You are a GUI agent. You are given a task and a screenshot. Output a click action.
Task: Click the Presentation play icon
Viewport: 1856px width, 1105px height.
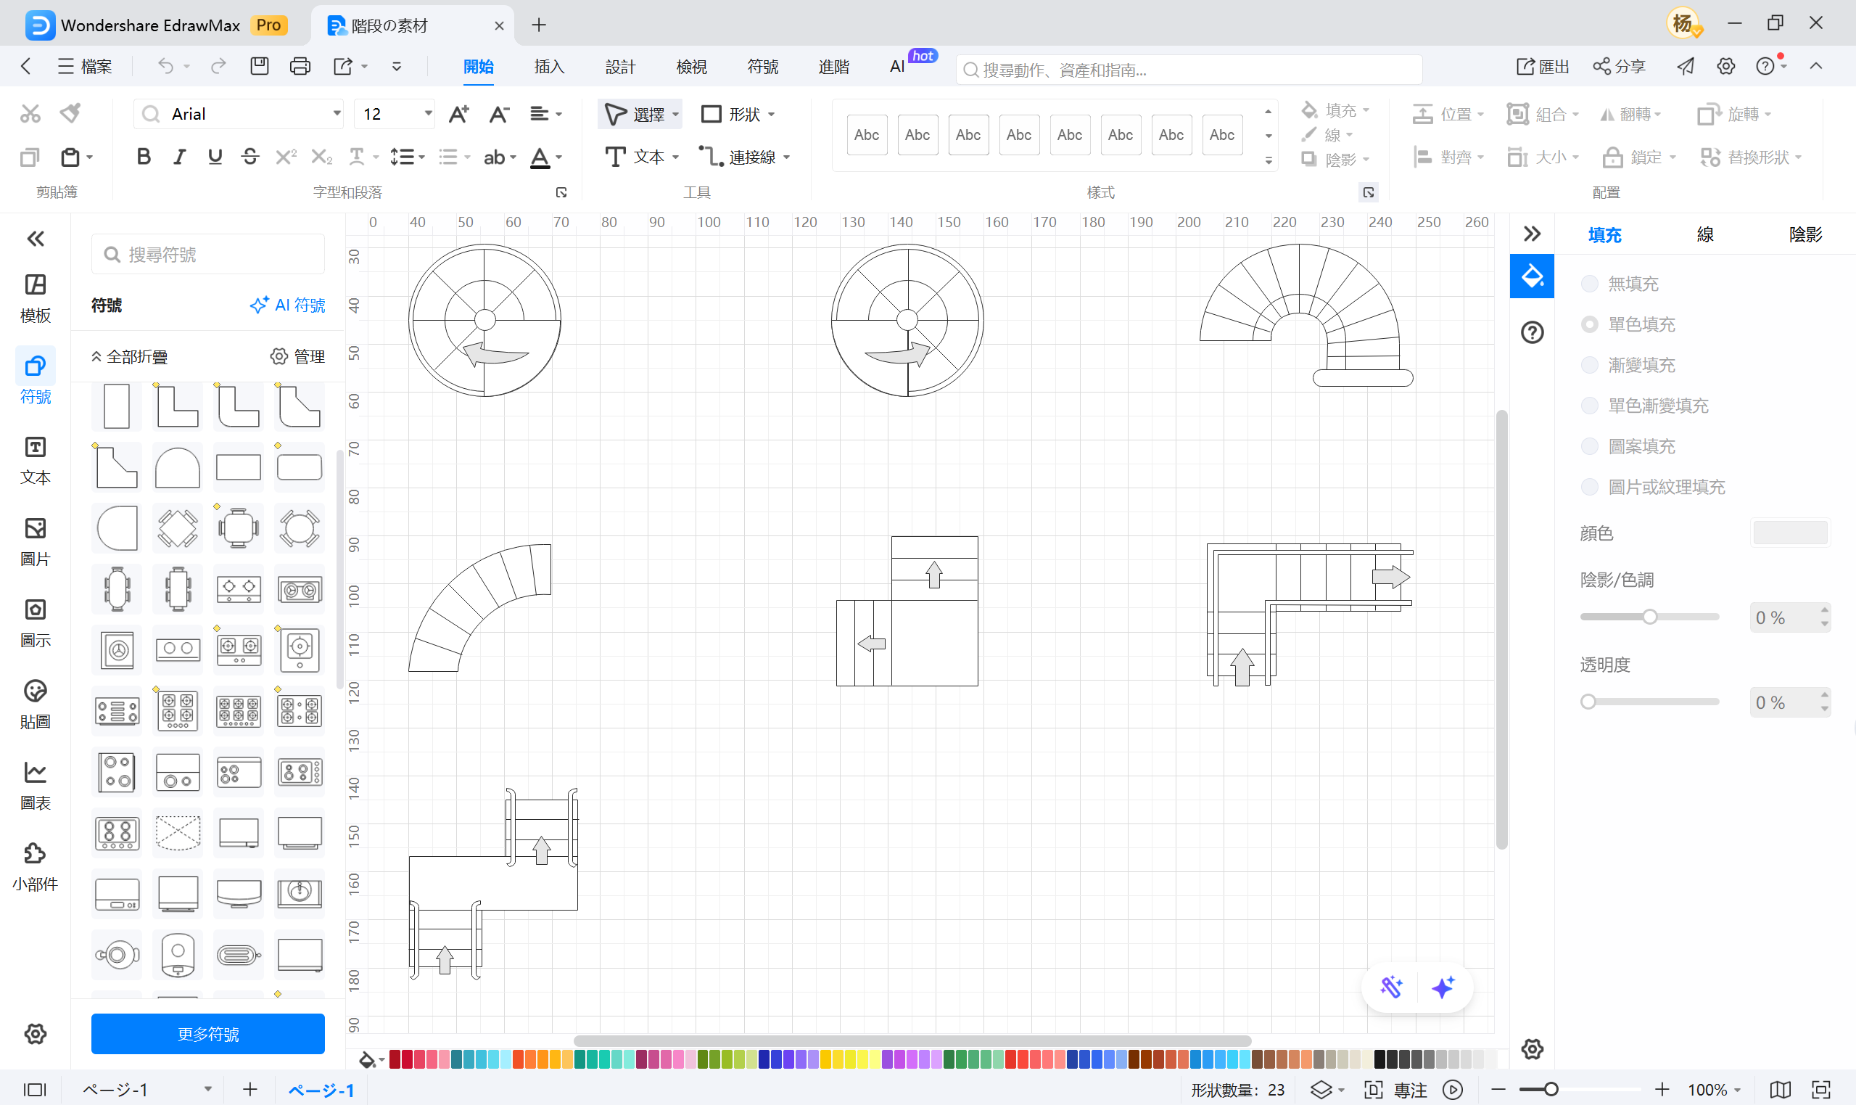[1453, 1090]
